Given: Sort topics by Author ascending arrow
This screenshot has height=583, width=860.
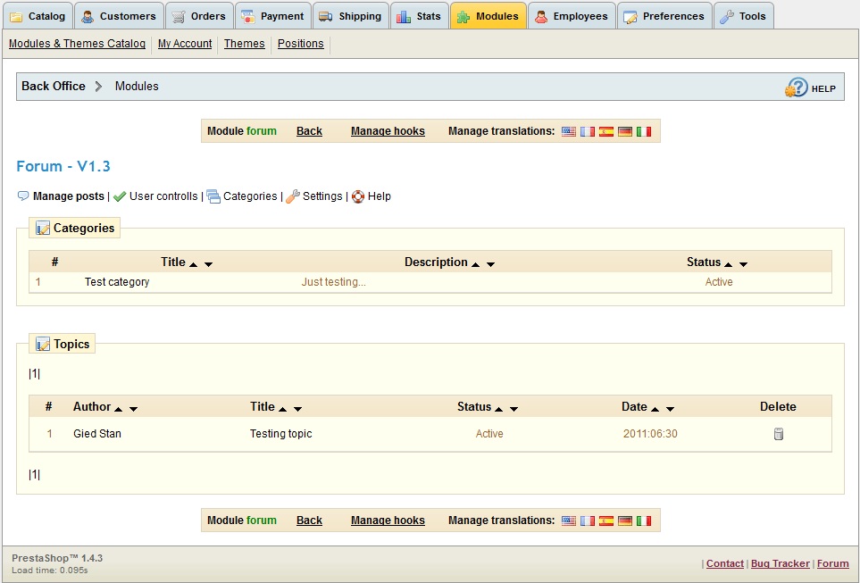Looking at the screenshot, I should coord(118,409).
